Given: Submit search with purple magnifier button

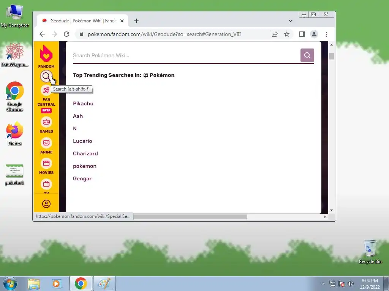Looking at the screenshot, I should (307, 55).
